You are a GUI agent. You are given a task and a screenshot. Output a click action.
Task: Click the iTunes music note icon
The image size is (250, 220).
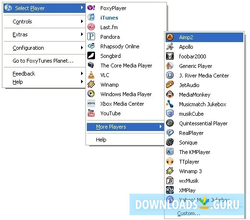point(91,17)
